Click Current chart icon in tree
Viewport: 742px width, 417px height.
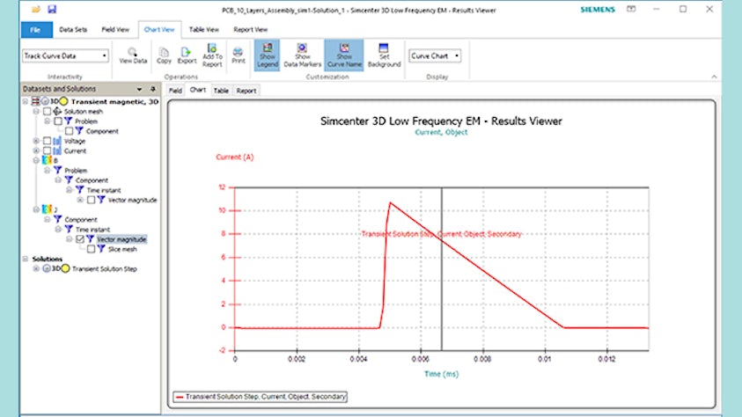57,150
